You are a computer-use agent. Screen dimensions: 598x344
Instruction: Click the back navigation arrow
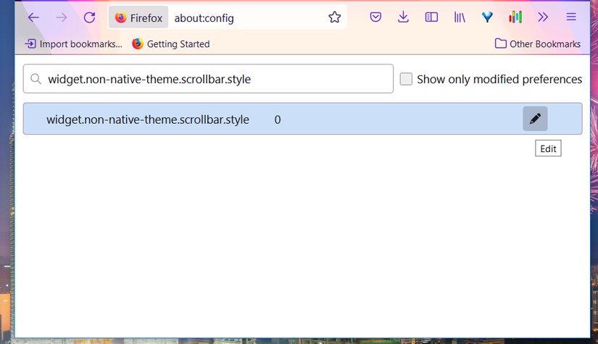[x=33, y=17]
